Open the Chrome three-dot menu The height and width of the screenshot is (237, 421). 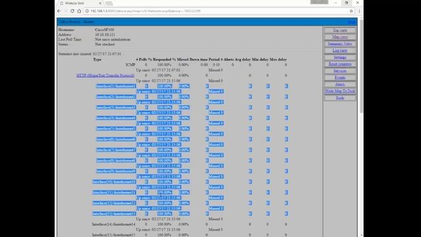point(359,11)
